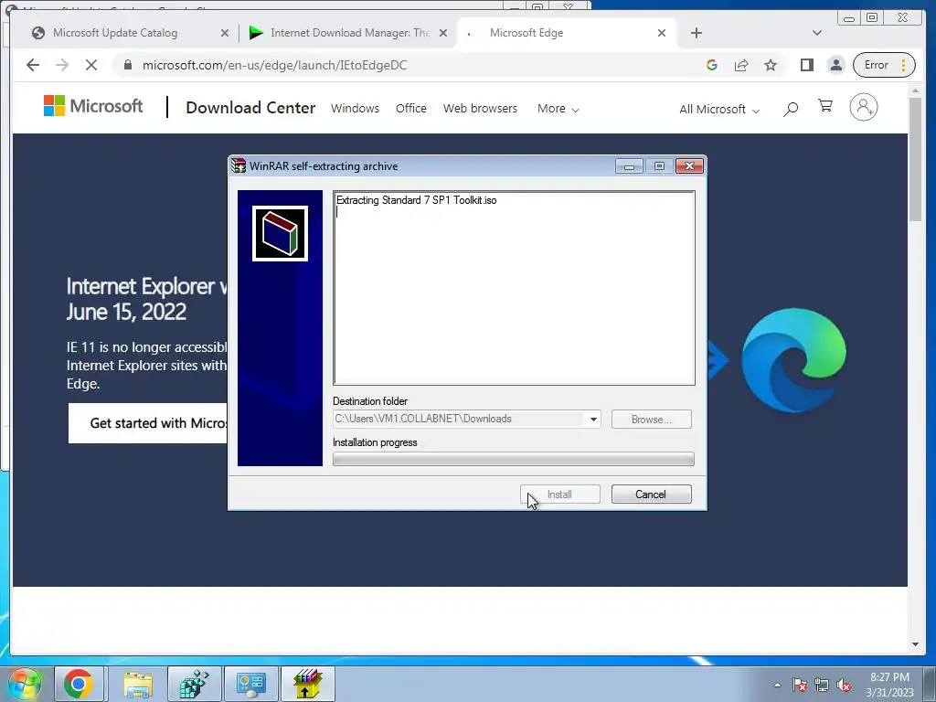Open the Web browsers menu item

pos(480,109)
